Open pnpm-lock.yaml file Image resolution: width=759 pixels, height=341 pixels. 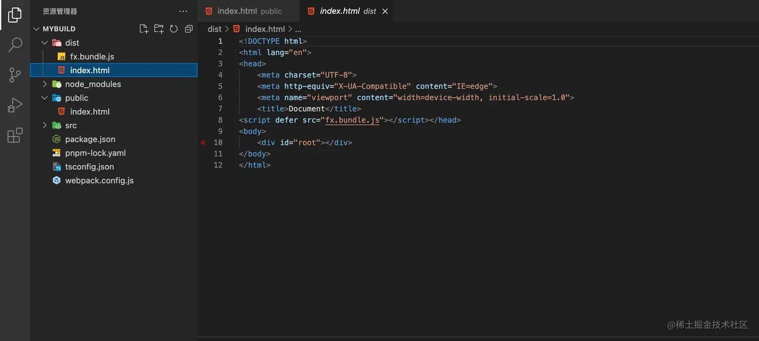pyautogui.click(x=95, y=153)
